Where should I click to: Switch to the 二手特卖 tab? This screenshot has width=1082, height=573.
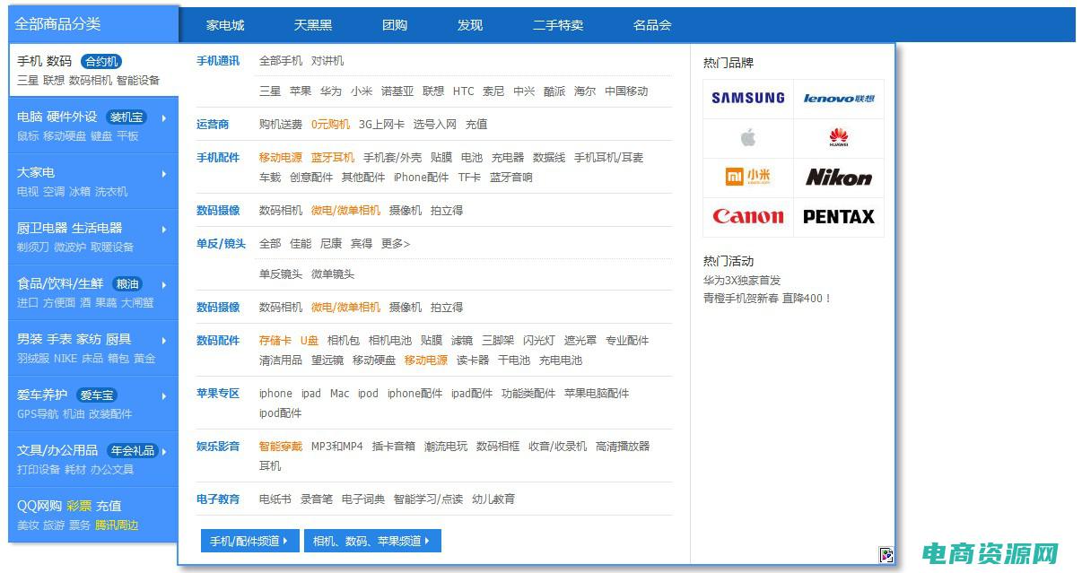click(558, 25)
